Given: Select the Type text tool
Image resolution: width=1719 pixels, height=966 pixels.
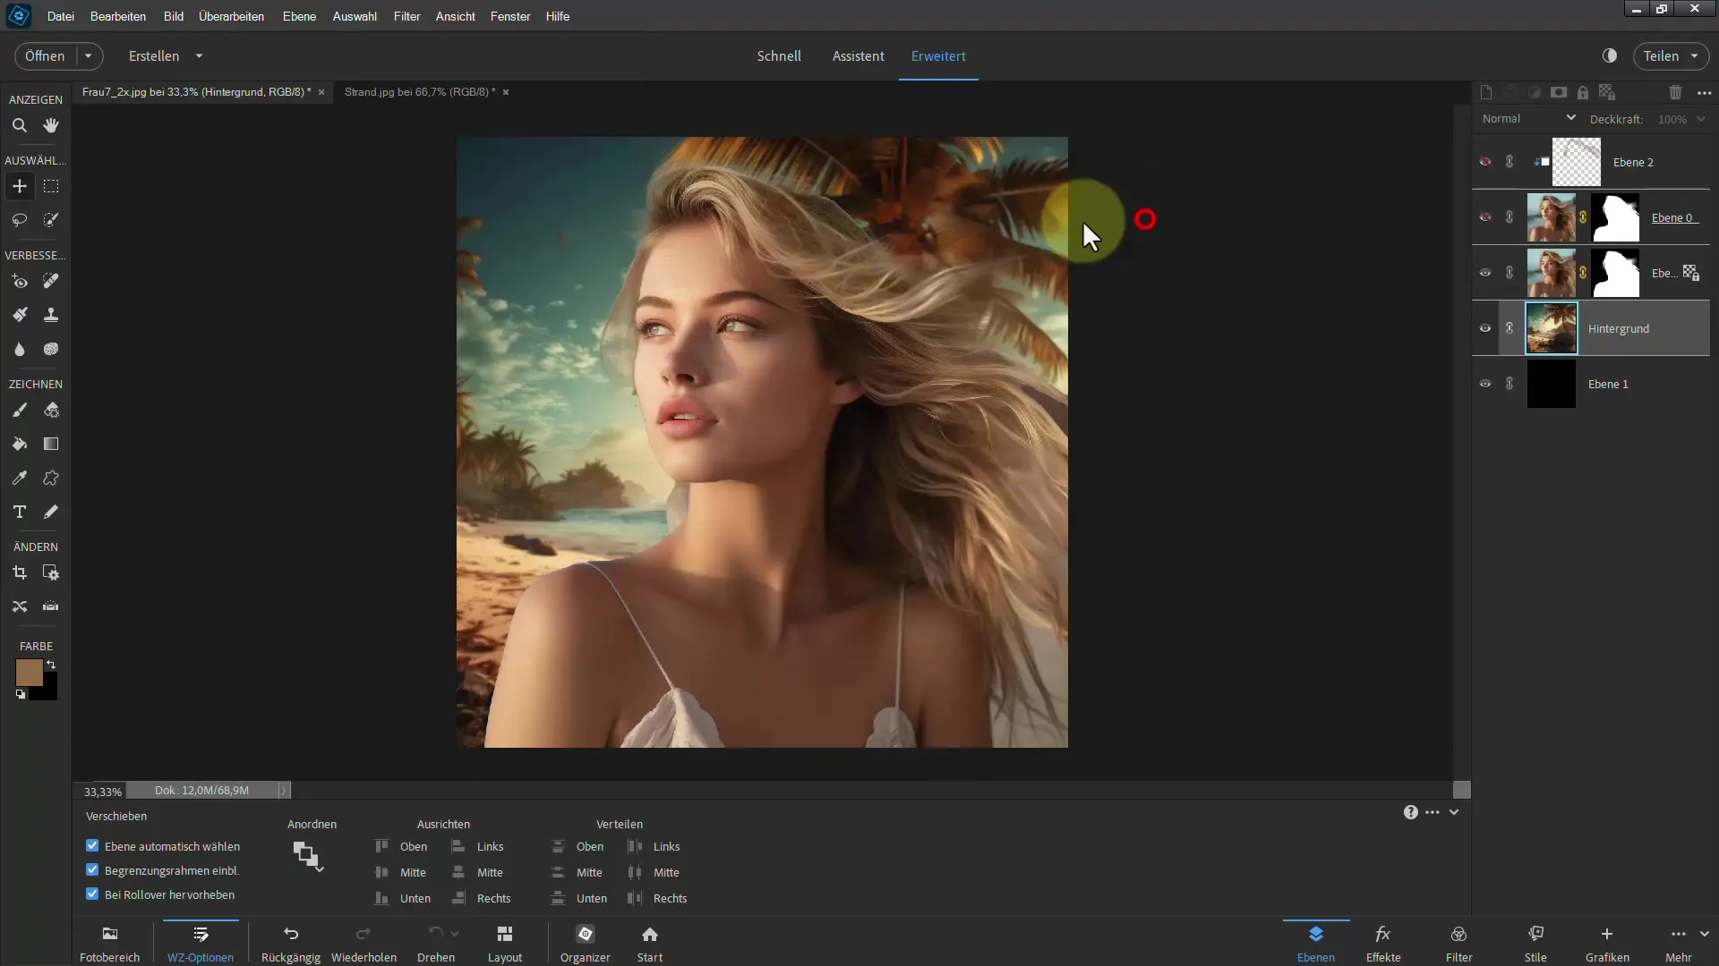Looking at the screenshot, I should tap(20, 512).
